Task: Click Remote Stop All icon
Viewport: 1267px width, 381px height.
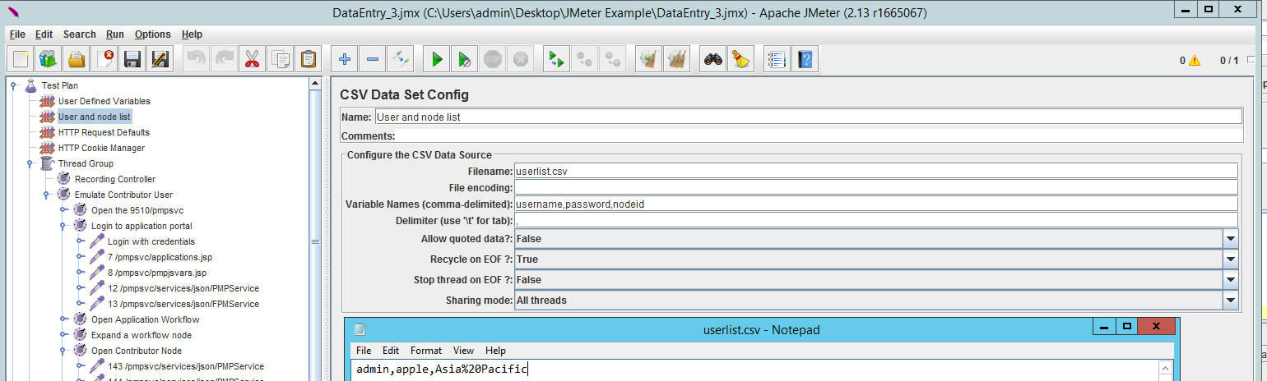Action: [x=585, y=59]
